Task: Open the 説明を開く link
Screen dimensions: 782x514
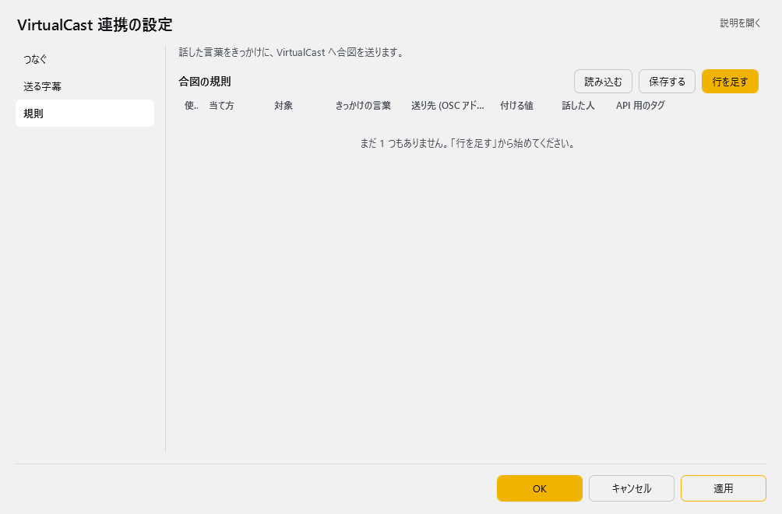Action: pyautogui.click(x=740, y=23)
